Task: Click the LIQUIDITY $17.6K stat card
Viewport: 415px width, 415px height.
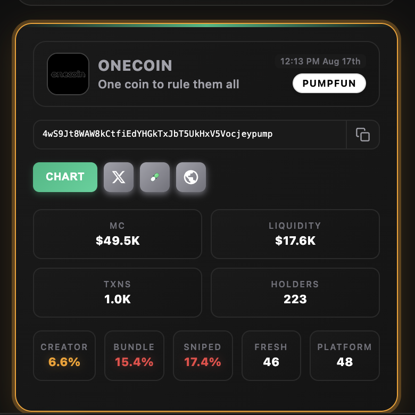Action: point(295,234)
